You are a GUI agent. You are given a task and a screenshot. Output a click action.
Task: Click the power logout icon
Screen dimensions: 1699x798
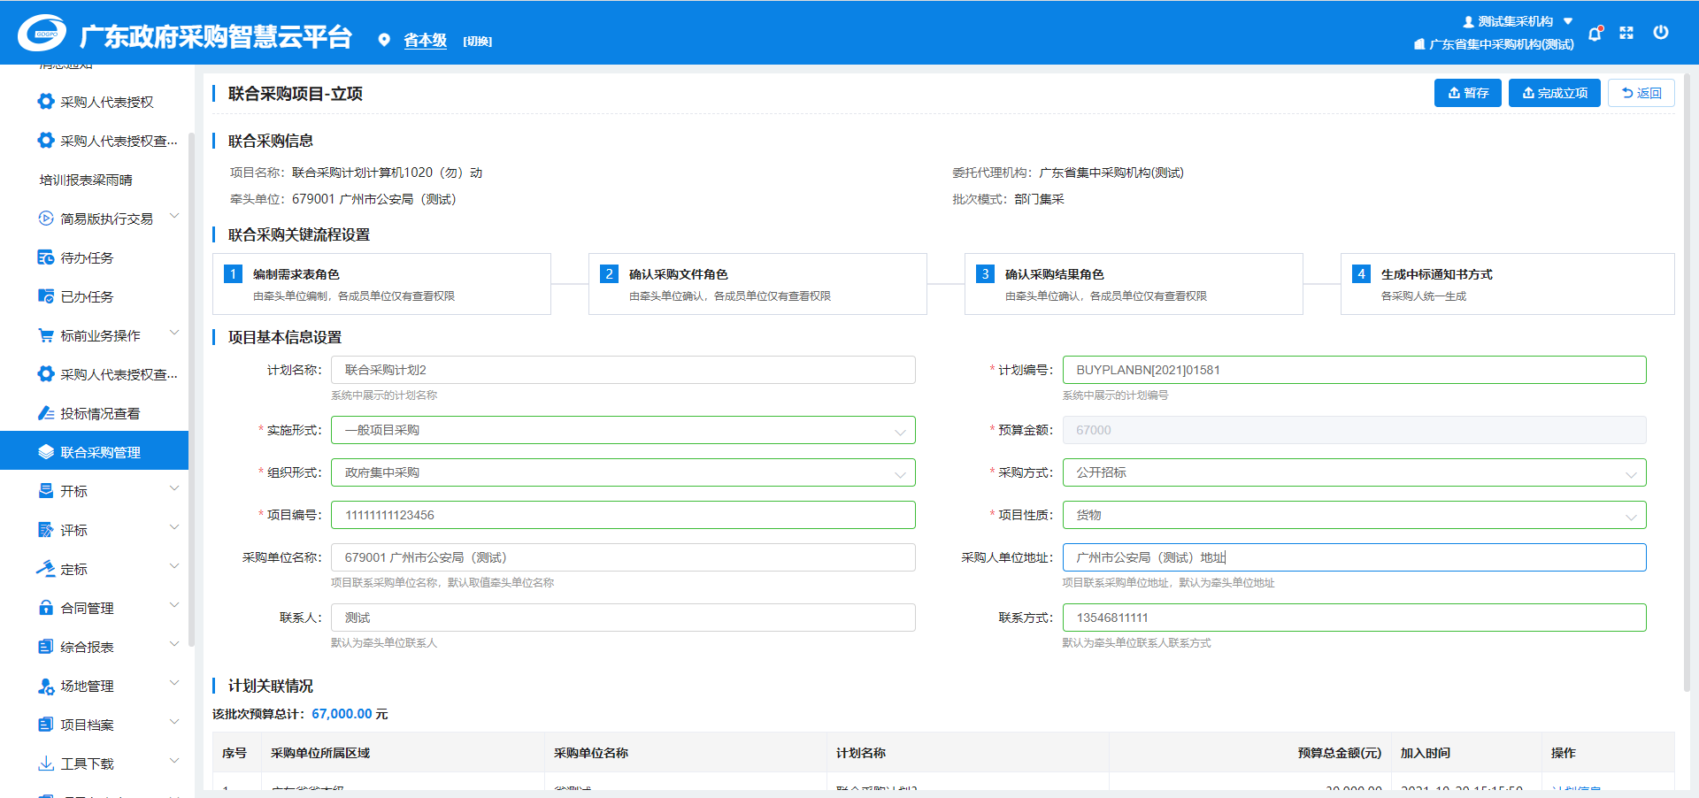point(1661,33)
